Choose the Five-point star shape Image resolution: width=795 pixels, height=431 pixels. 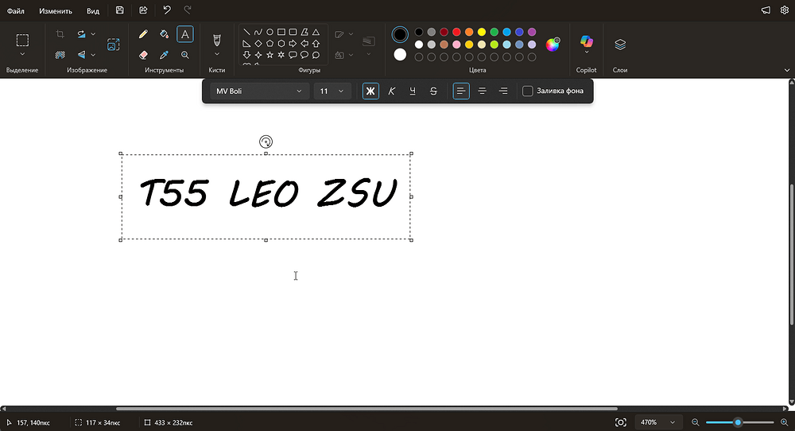[270, 55]
